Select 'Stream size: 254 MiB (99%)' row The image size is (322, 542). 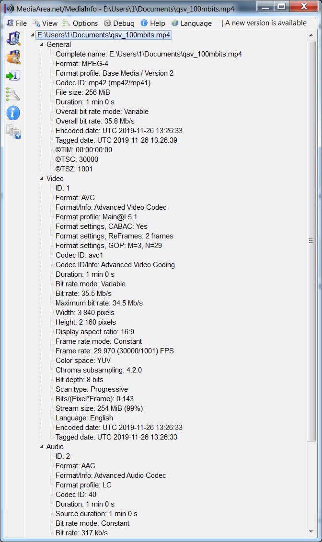[x=99, y=408]
